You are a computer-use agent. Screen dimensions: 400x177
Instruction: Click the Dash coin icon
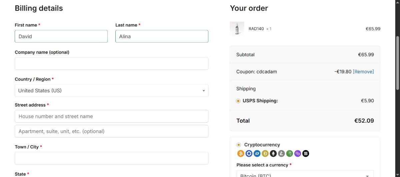tap(257, 153)
